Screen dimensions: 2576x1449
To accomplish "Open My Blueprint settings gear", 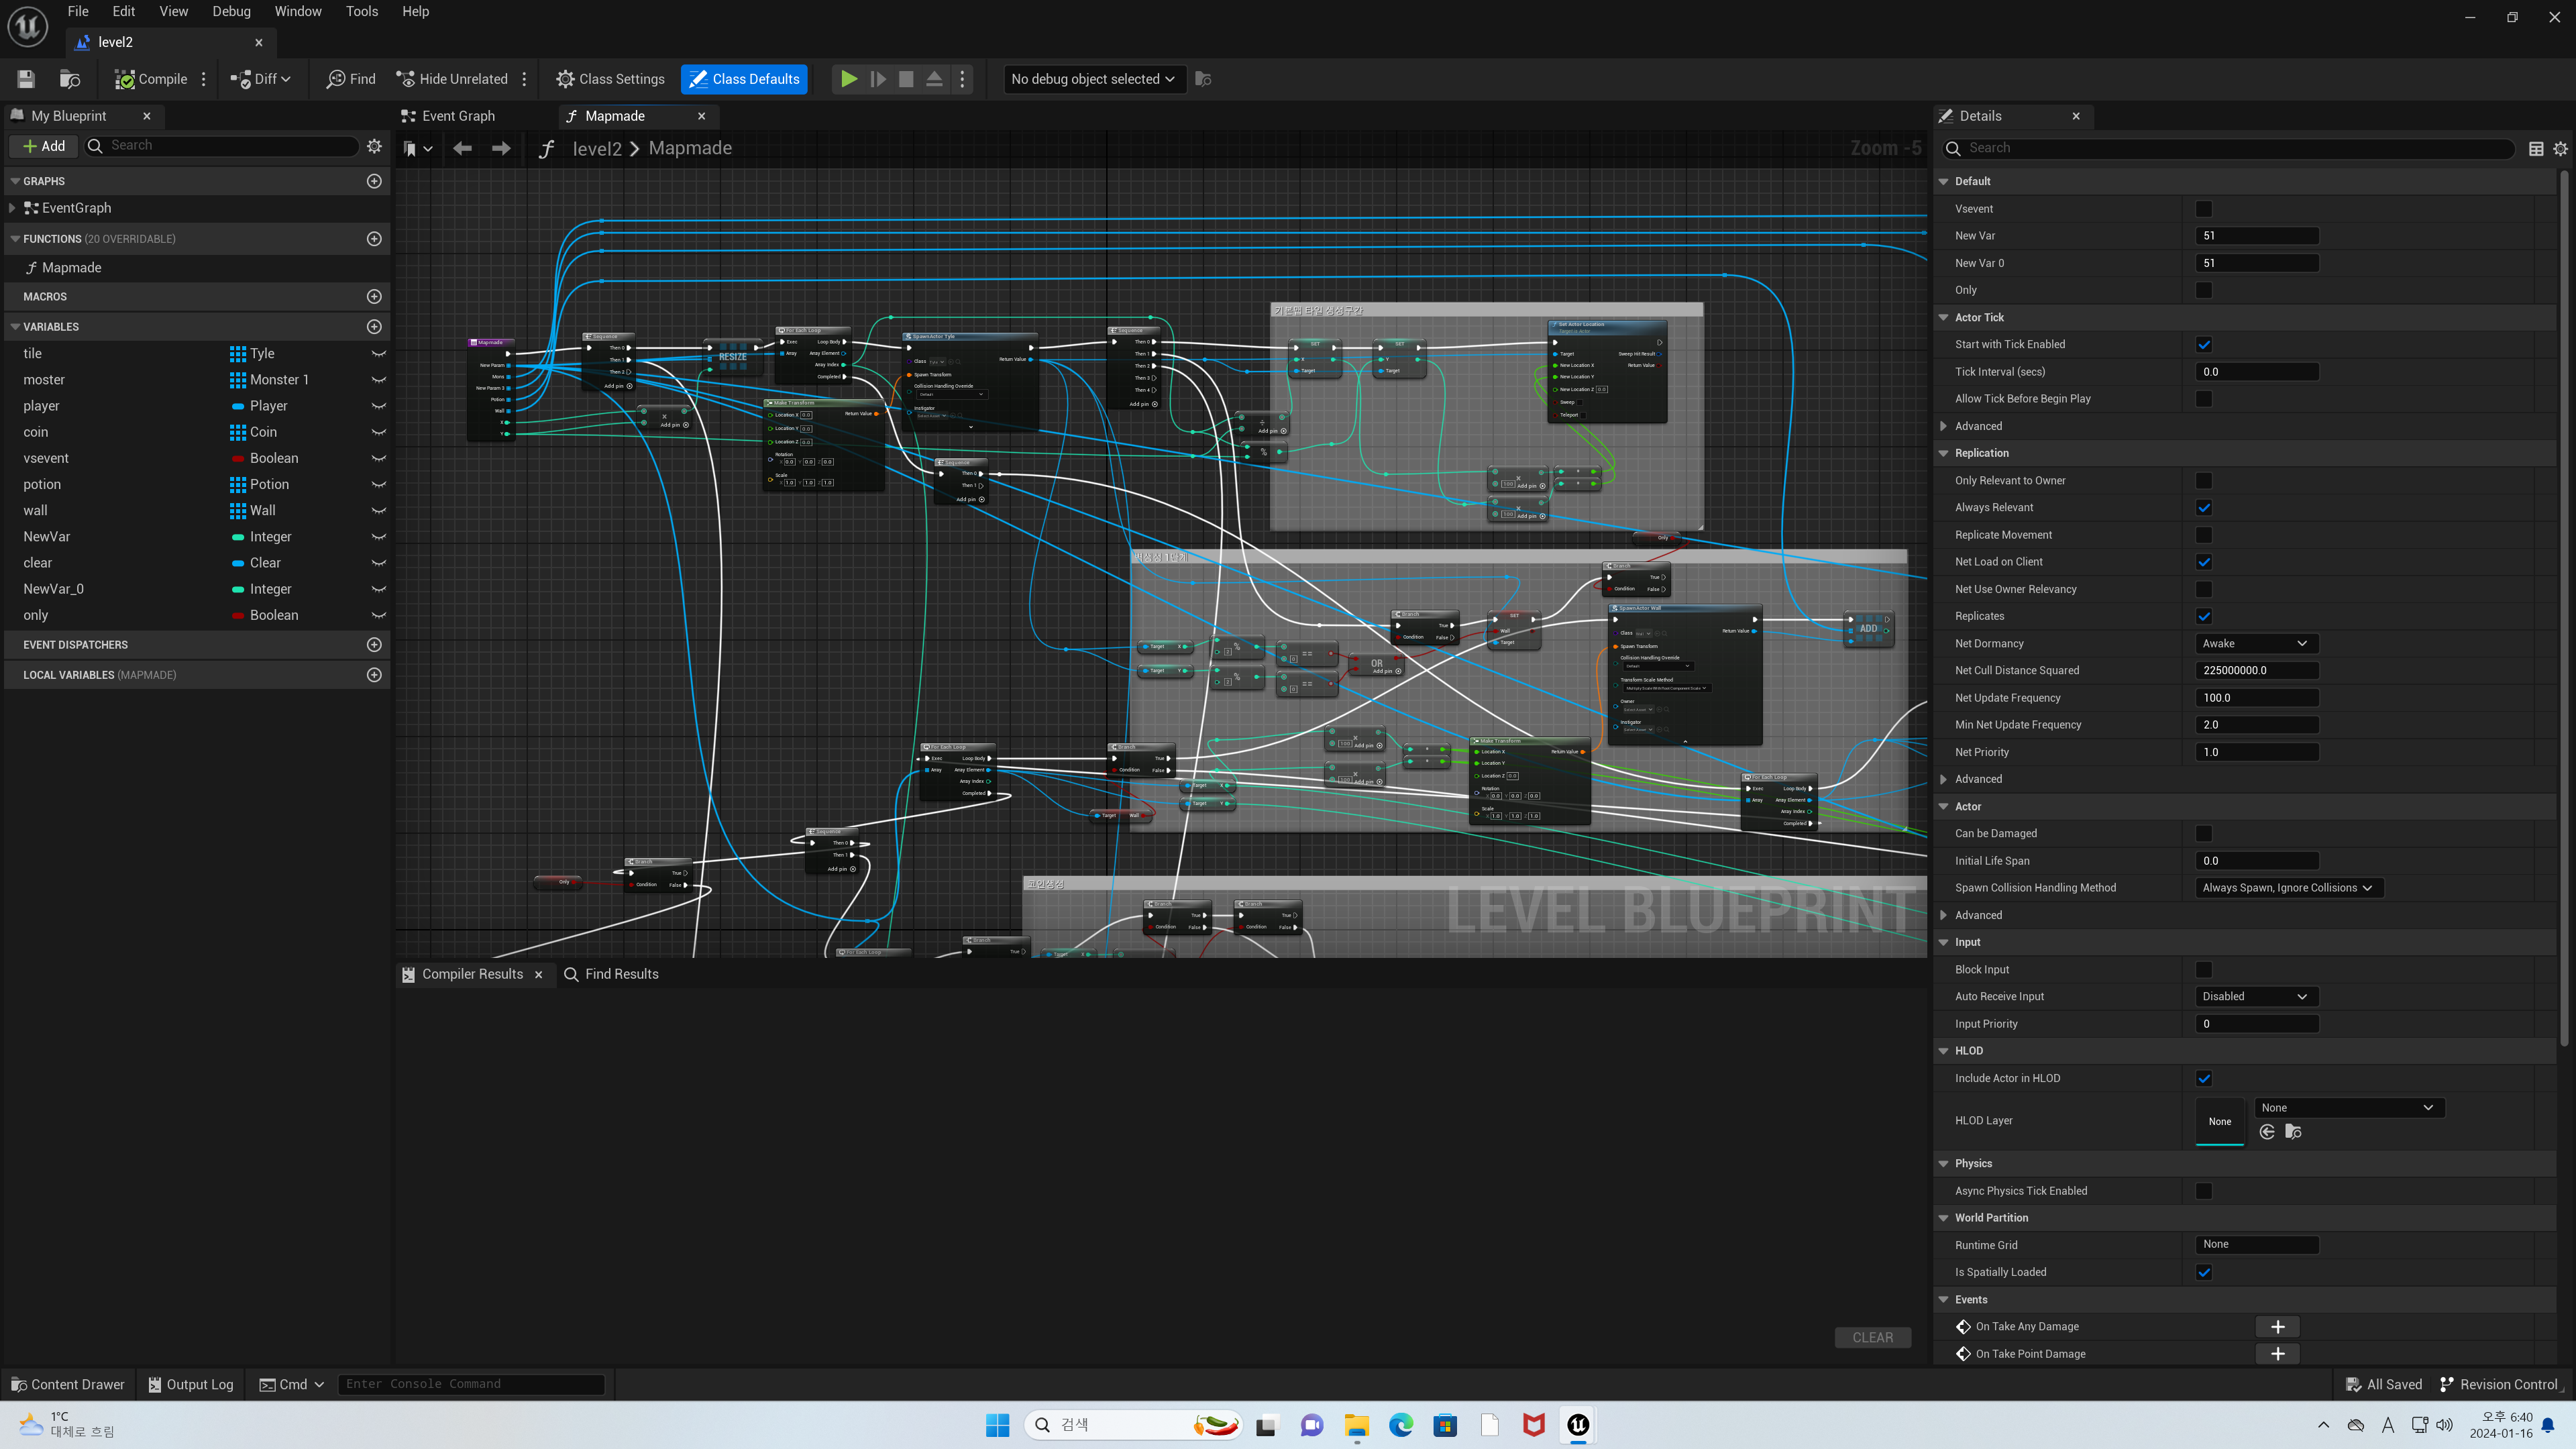I will [x=374, y=146].
